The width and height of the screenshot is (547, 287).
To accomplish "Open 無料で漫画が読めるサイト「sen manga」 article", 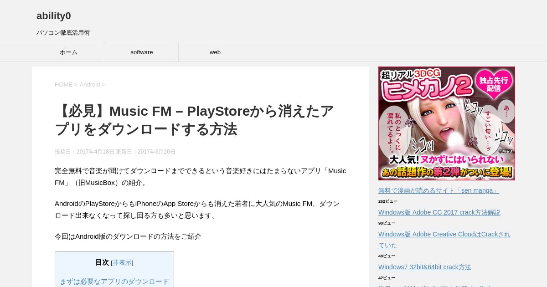I will (439, 190).
